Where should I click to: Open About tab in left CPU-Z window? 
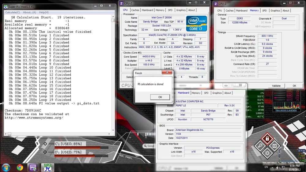click(191, 10)
